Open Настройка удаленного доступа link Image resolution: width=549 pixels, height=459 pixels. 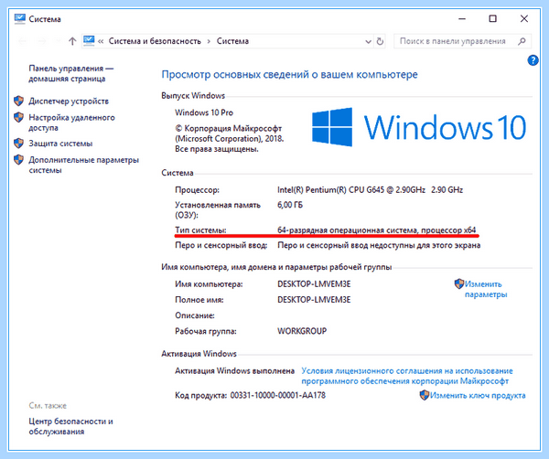coord(71,123)
